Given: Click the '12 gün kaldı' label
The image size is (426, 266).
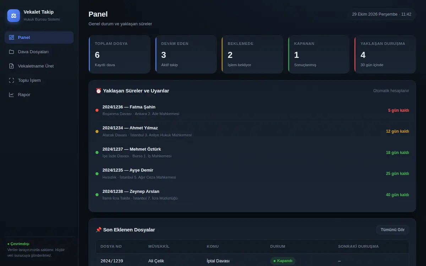Looking at the screenshot, I should (x=397, y=131).
